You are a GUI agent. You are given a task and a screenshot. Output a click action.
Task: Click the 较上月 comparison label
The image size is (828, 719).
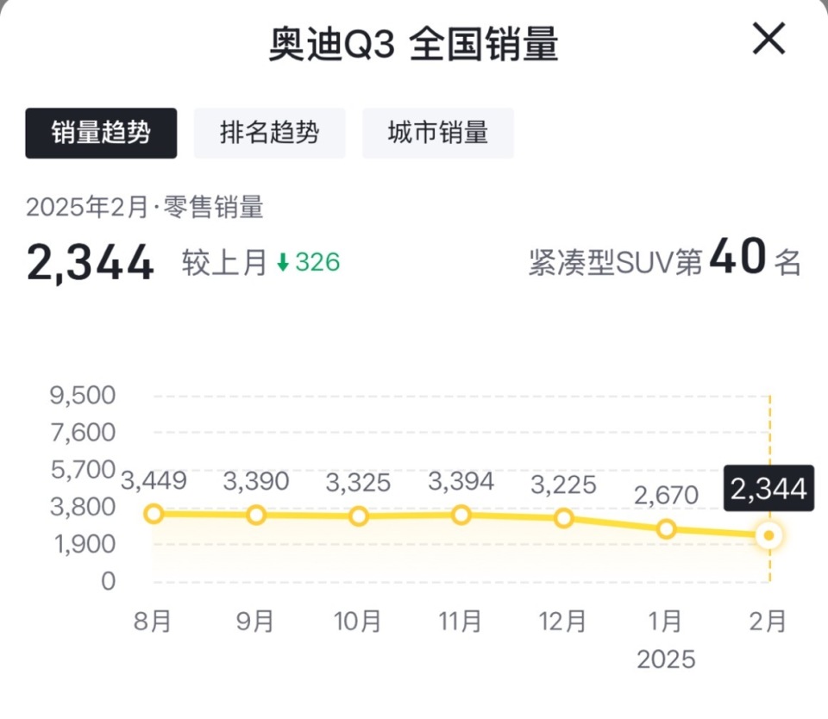[x=220, y=260]
